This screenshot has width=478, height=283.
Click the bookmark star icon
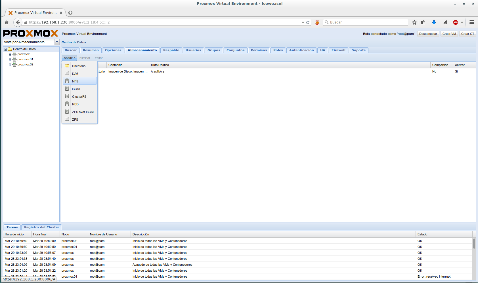(414, 22)
